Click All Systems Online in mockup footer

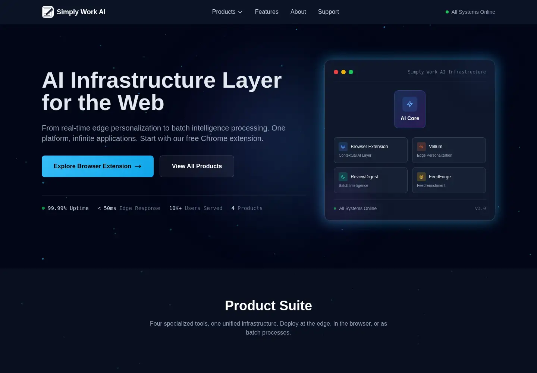pyautogui.click(x=358, y=209)
